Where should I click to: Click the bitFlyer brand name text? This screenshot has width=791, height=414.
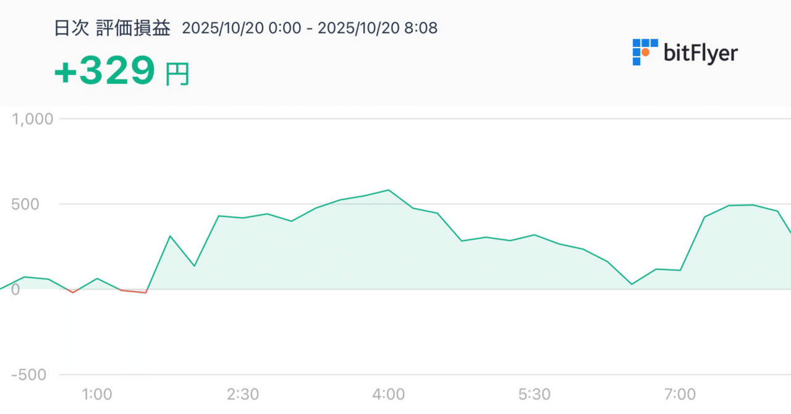tap(700, 53)
